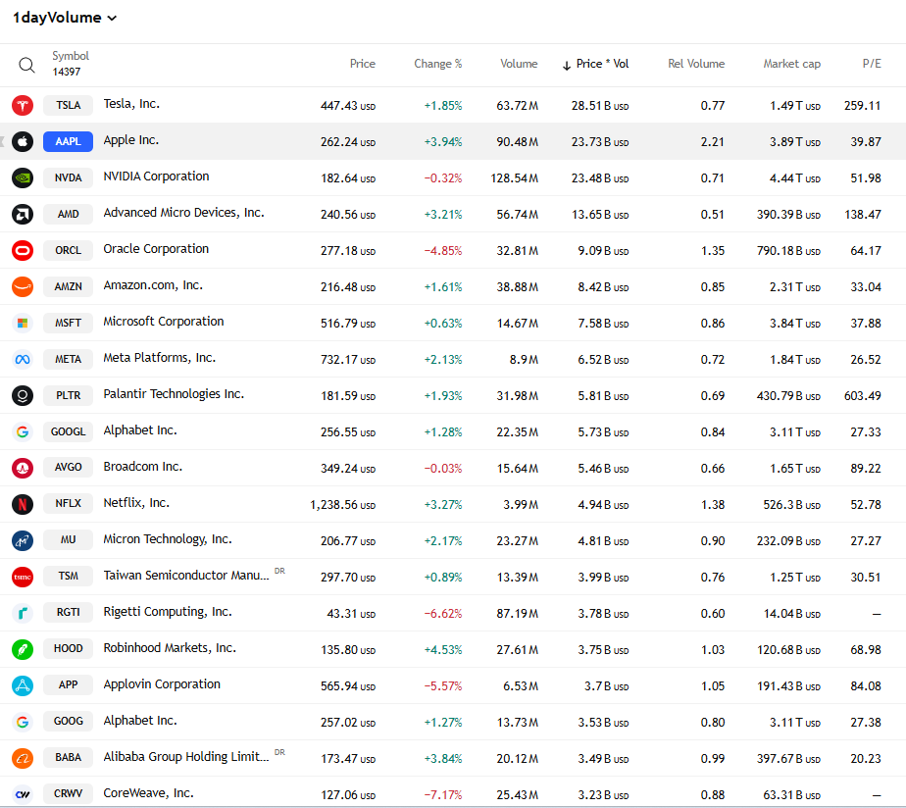906x808 pixels.
Task: Click the Robinhood logo icon
Action: 23,650
